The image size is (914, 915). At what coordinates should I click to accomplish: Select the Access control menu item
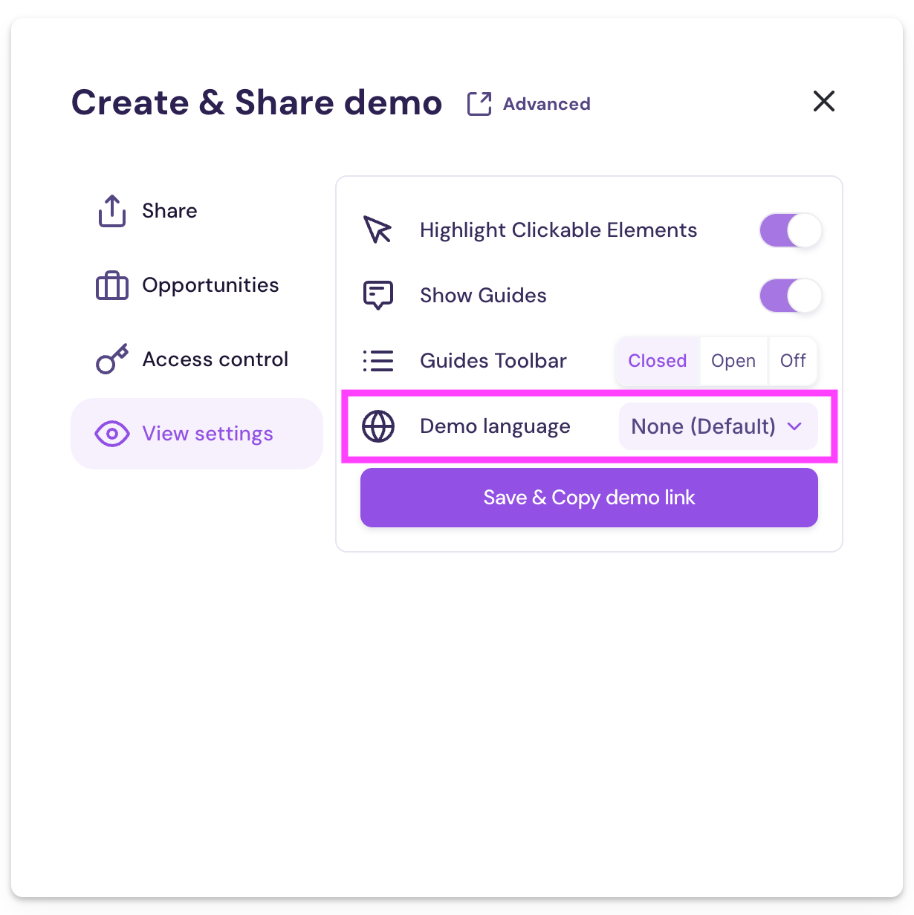[x=215, y=359]
